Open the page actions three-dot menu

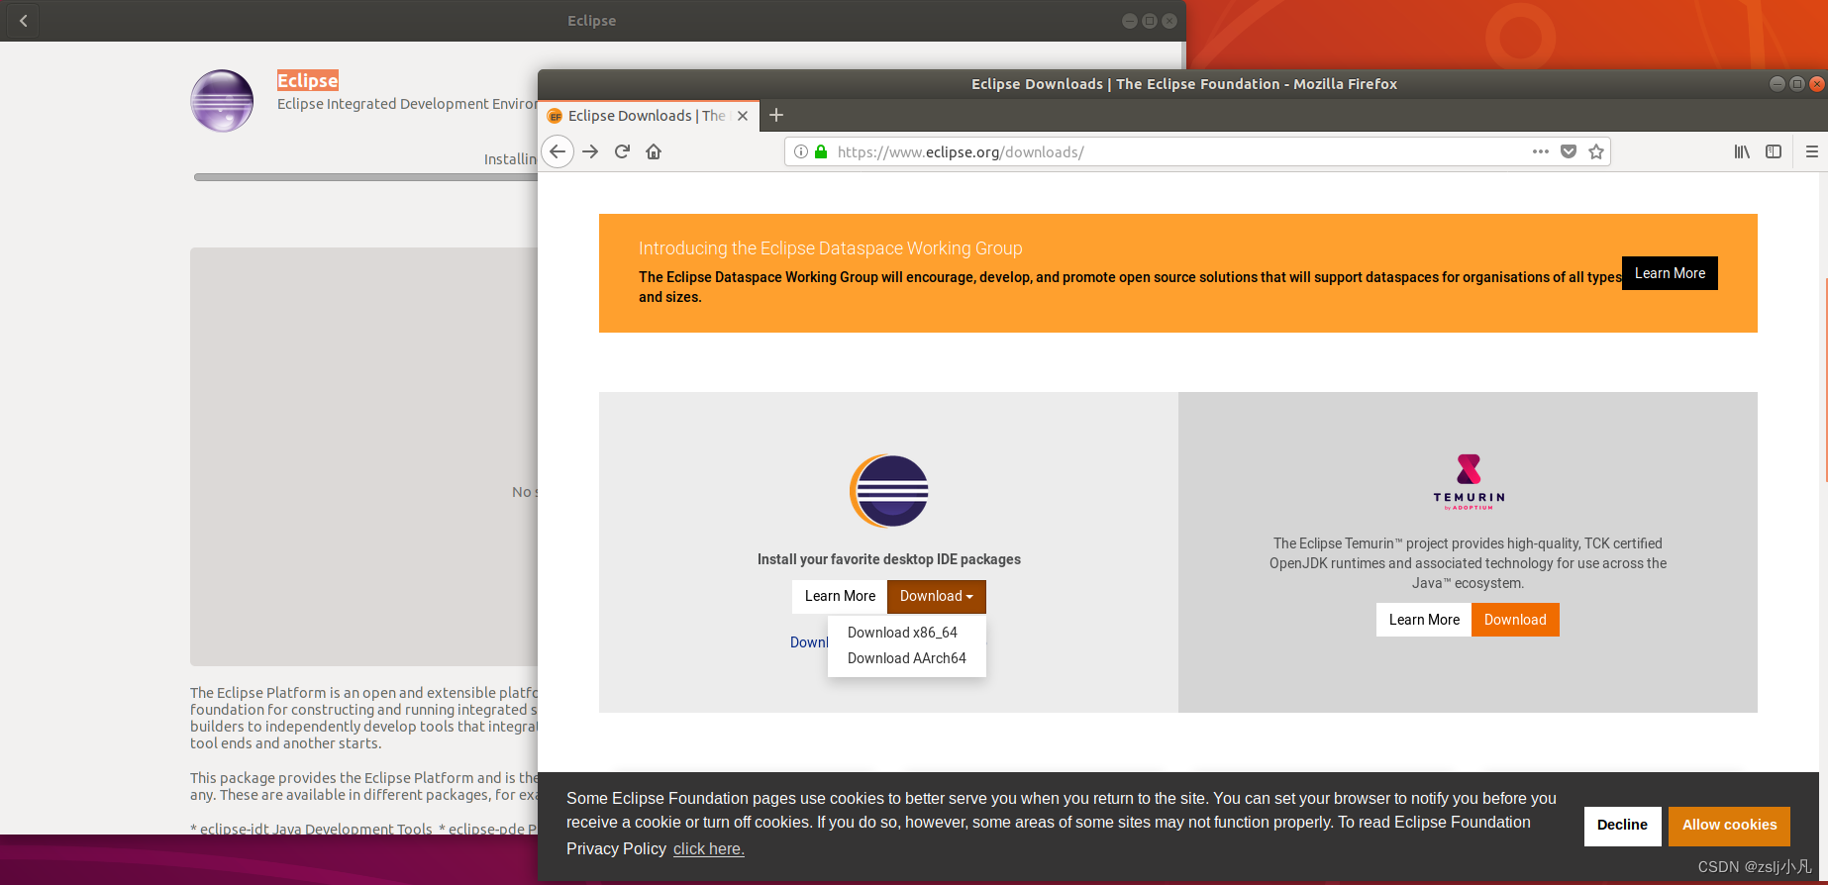click(1541, 151)
